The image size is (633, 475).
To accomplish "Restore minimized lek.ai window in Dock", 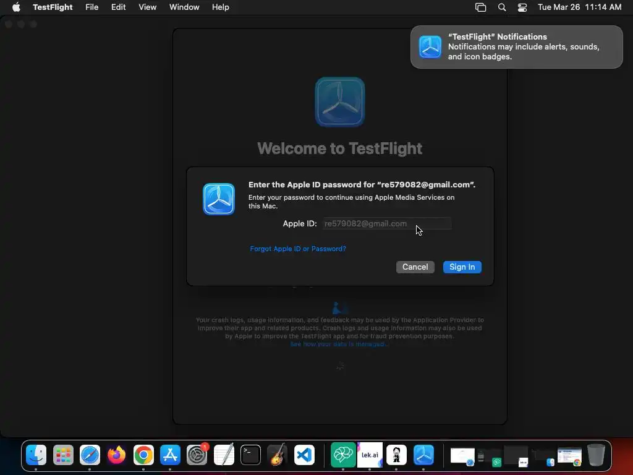I will click(x=516, y=457).
